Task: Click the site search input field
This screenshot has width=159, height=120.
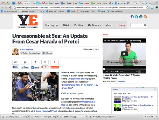Action: 137,25
